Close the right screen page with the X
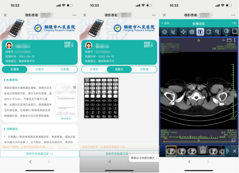Screen dimensions: 239x173 tap(164, 15)
